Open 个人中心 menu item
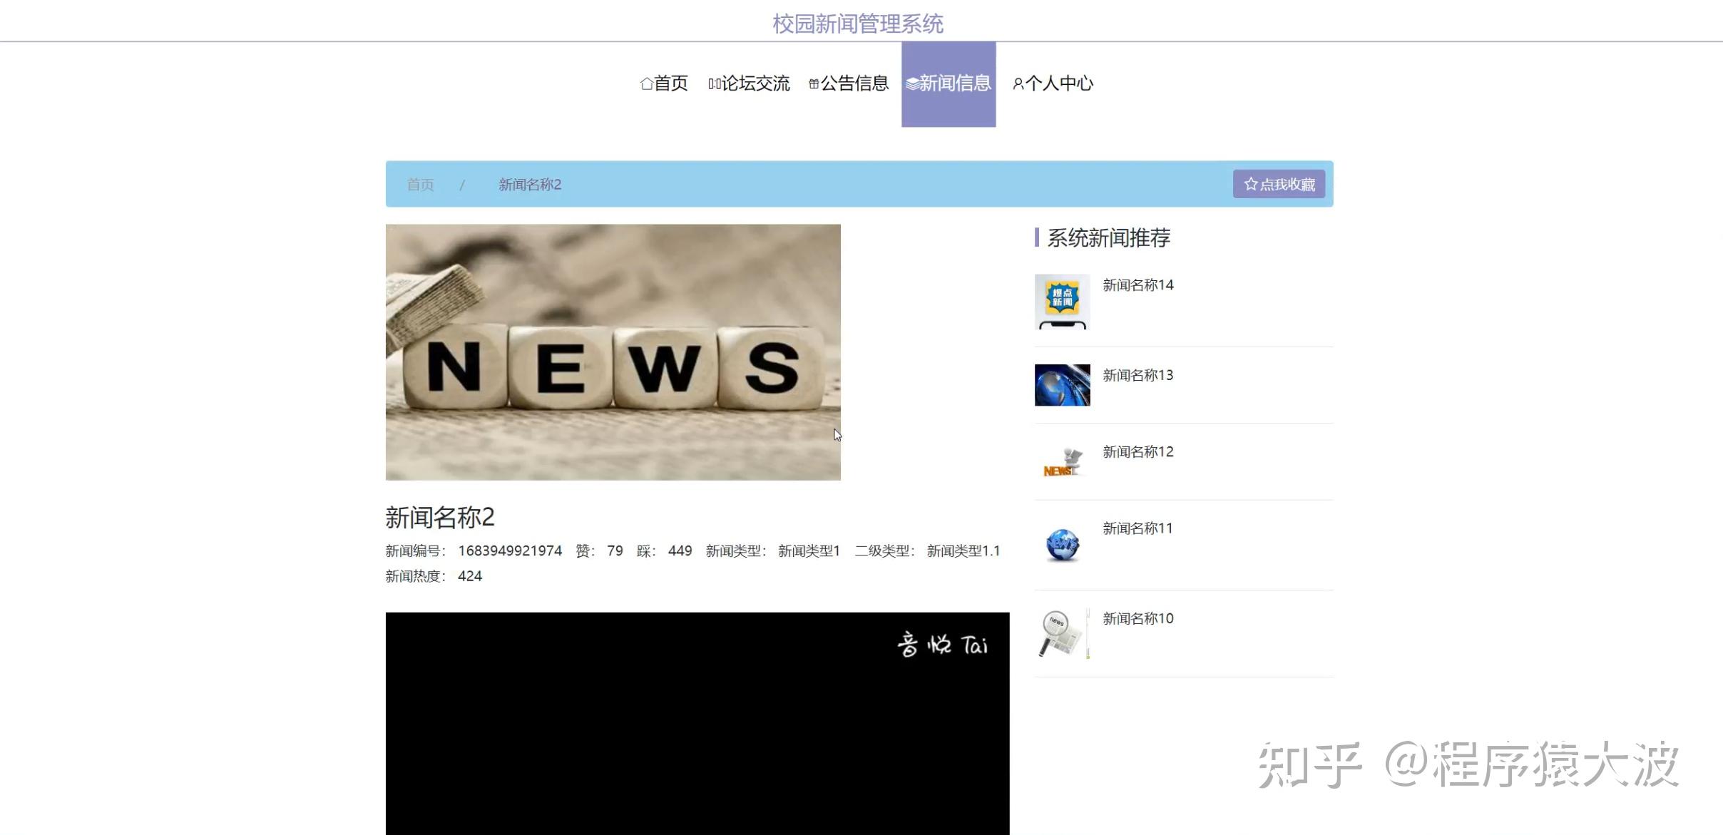The image size is (1723, 835). 1059,83
